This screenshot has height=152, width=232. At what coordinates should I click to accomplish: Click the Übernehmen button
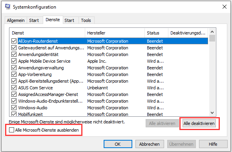(x=181, y=144)
